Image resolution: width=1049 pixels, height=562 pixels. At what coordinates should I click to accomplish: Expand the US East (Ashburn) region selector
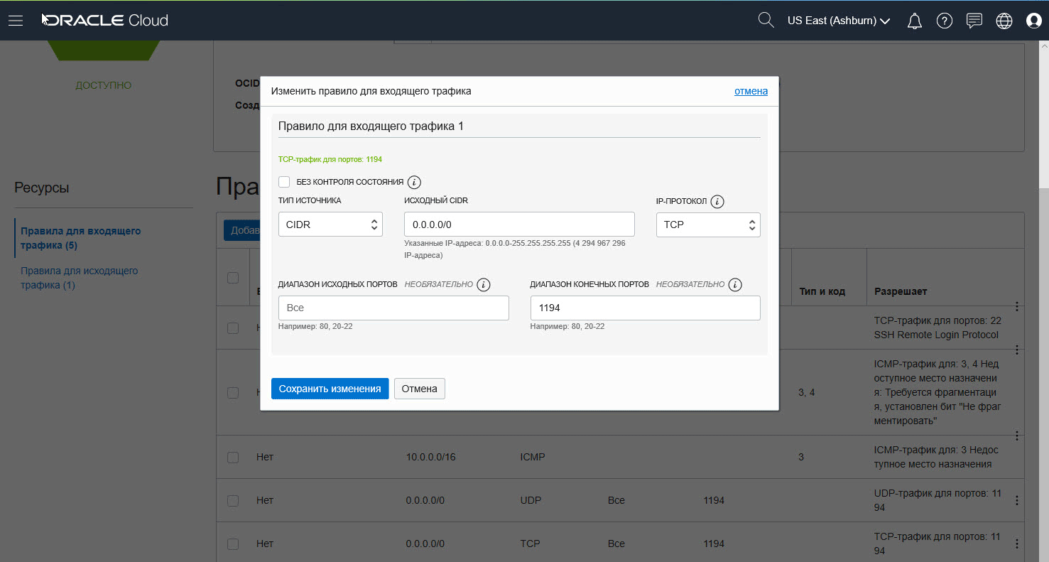(838, 21)
